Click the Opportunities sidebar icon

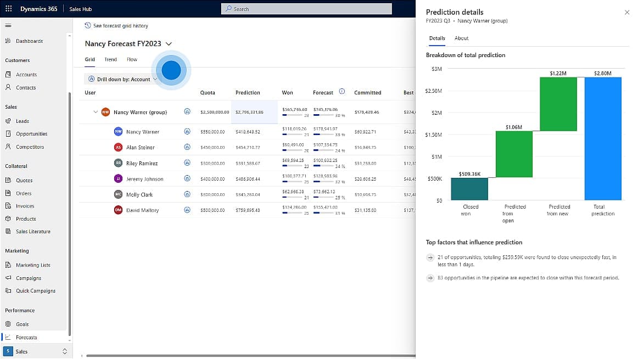[8, 134]
